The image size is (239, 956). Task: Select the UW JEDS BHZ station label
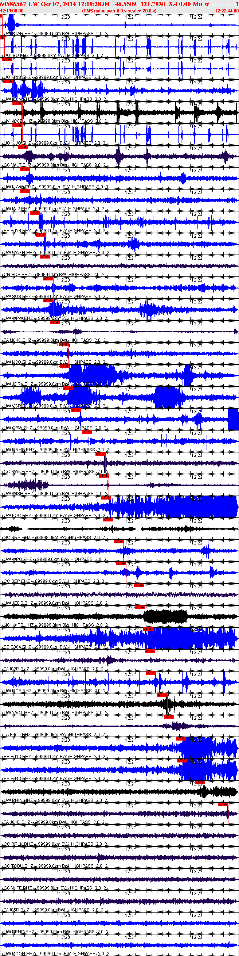(56, 603)
